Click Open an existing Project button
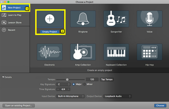169x109 pixels. point(19,106)
